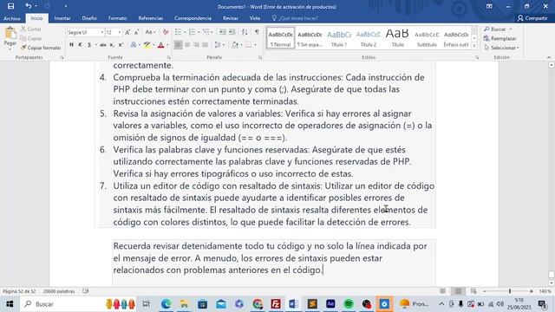555x312 pixels.
Task: Switch to the Insertar tab
Action: 62,18
